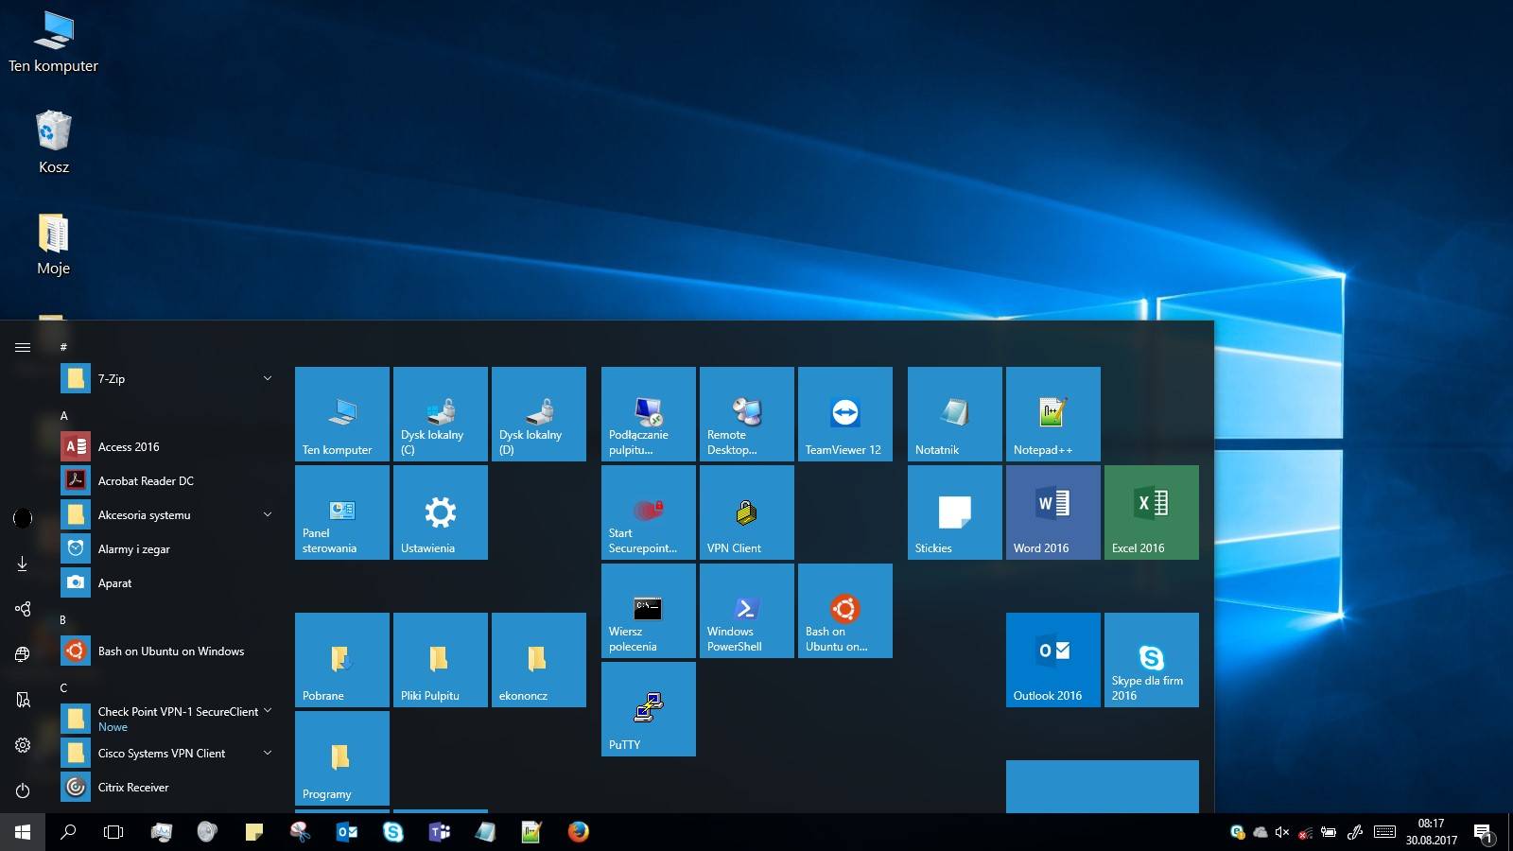
Task: Open the Ten komputer tile
Action: (x=342, y=414)
